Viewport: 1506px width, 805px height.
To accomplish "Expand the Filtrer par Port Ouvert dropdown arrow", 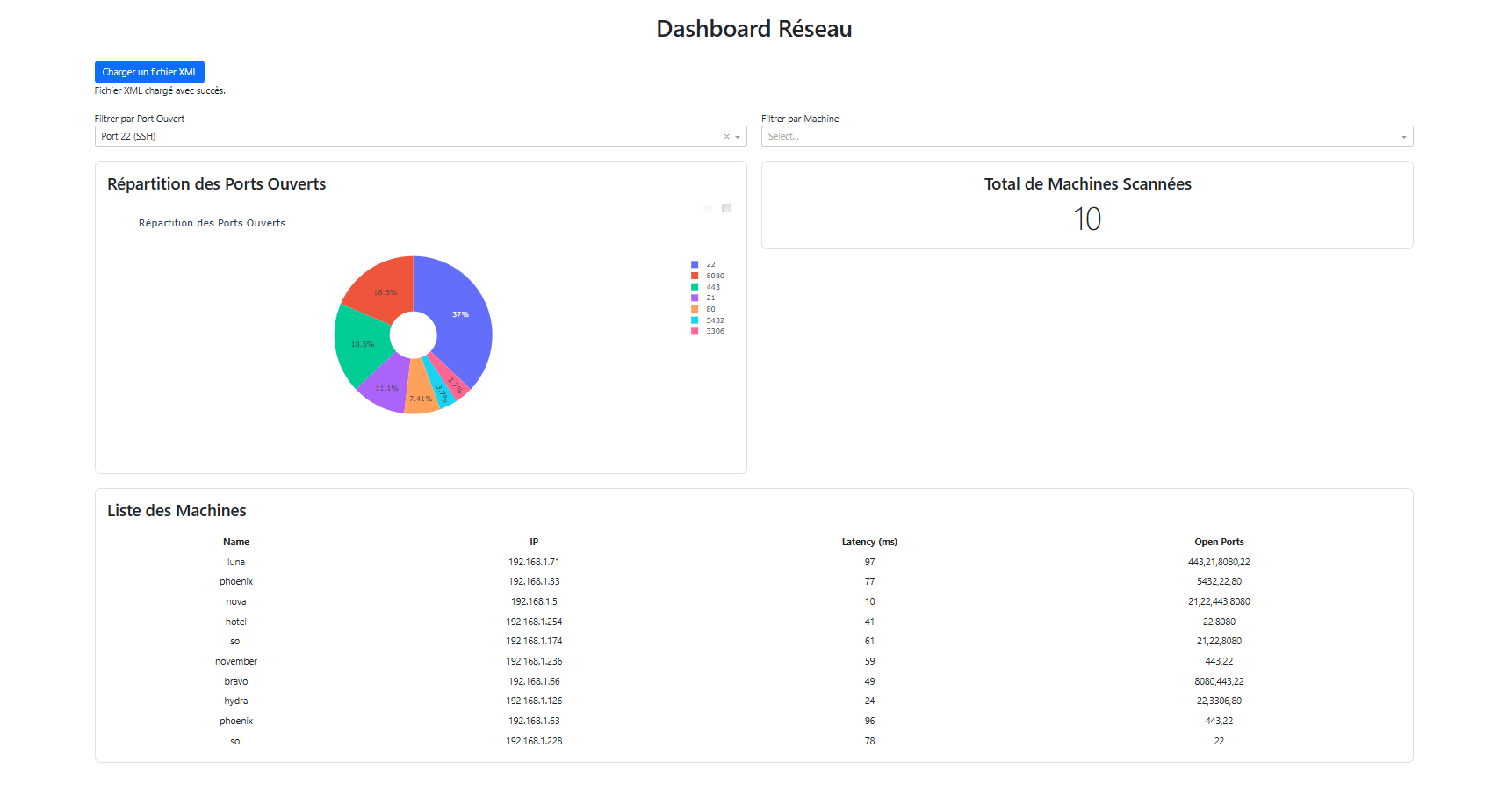I will click(x=738, y=137).
